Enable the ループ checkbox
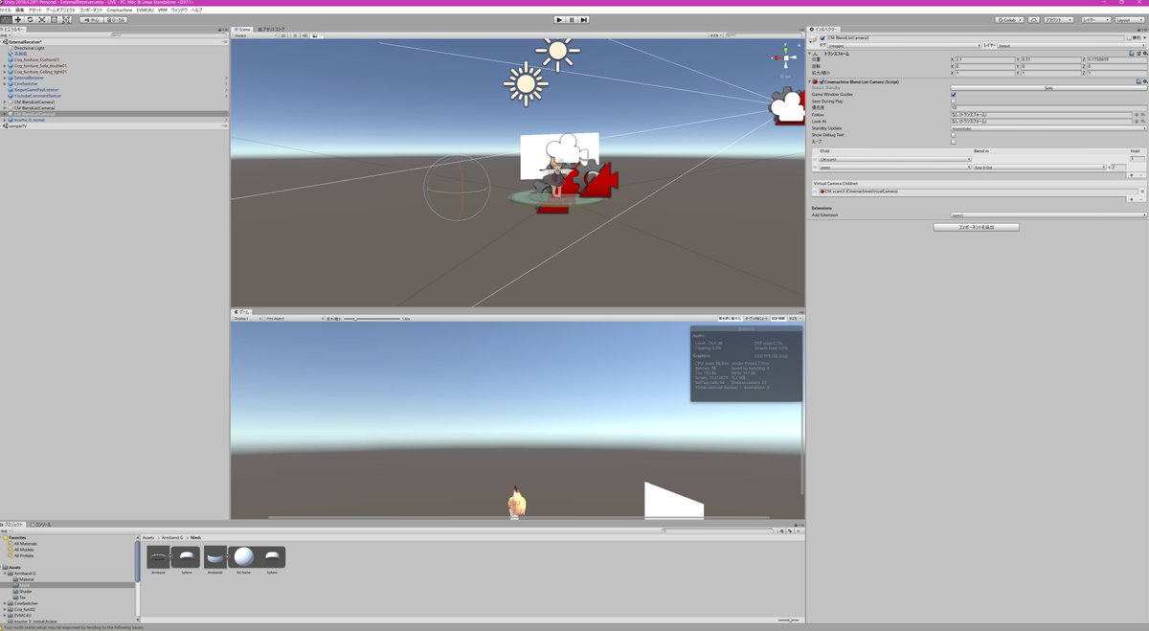Image resolution: width=1149 pixels, height=631 pixels. point(953,142)
